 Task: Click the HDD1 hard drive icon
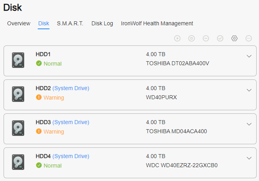point(18,60)
